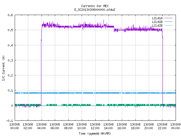Click the 130308 14:00 x-axis tick label
The height and width of the screenshot is (136, 181).
point(109,126)
